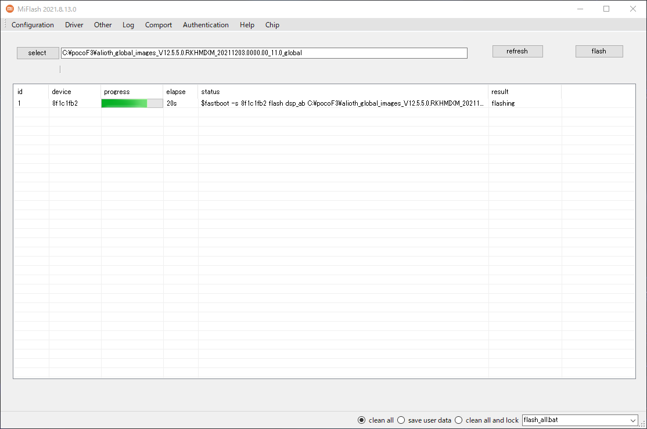Screen dimensions: 647x429
Task: Open the Other menu
Action: click(x=103, y=25)
